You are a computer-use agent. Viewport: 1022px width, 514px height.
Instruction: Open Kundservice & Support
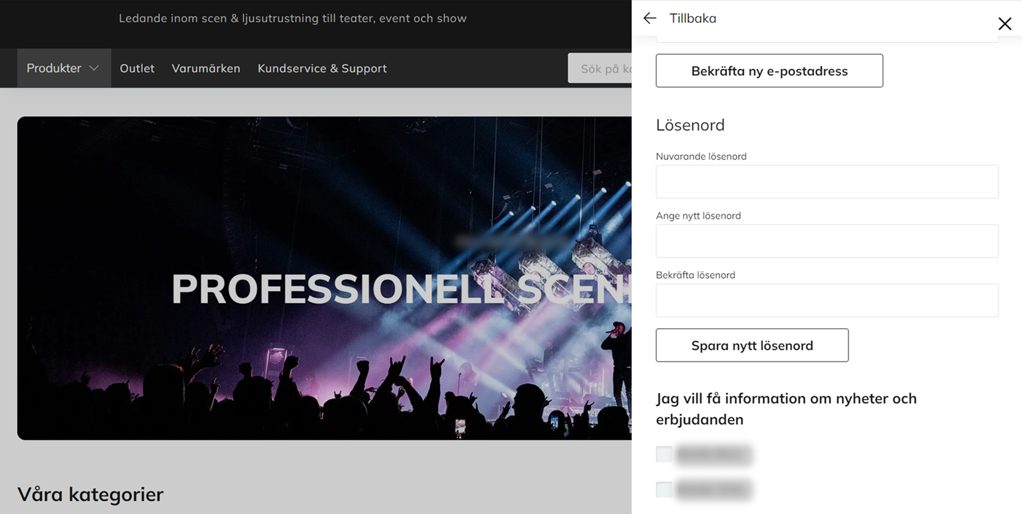coord(322,68)
